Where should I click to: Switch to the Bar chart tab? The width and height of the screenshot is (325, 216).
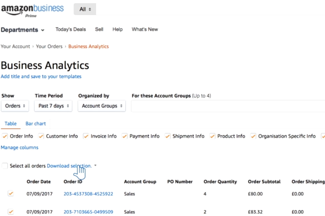[x=35, y=124]
